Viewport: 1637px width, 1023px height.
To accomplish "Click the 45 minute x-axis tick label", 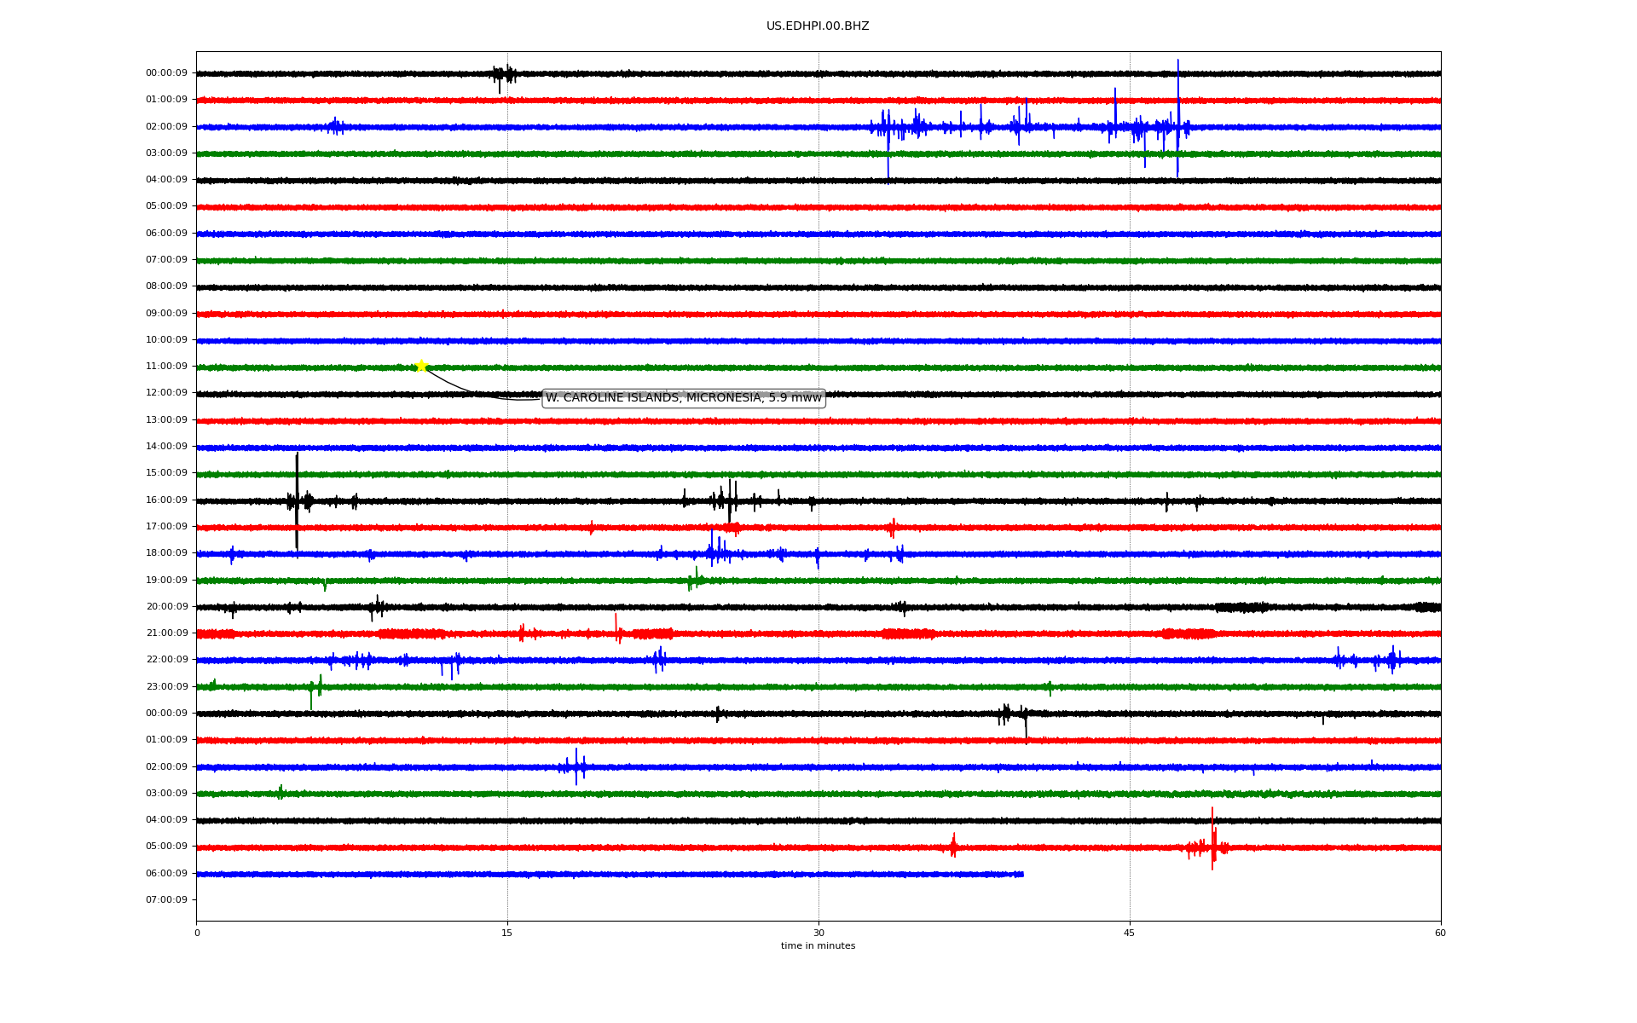I will 1130,933.
